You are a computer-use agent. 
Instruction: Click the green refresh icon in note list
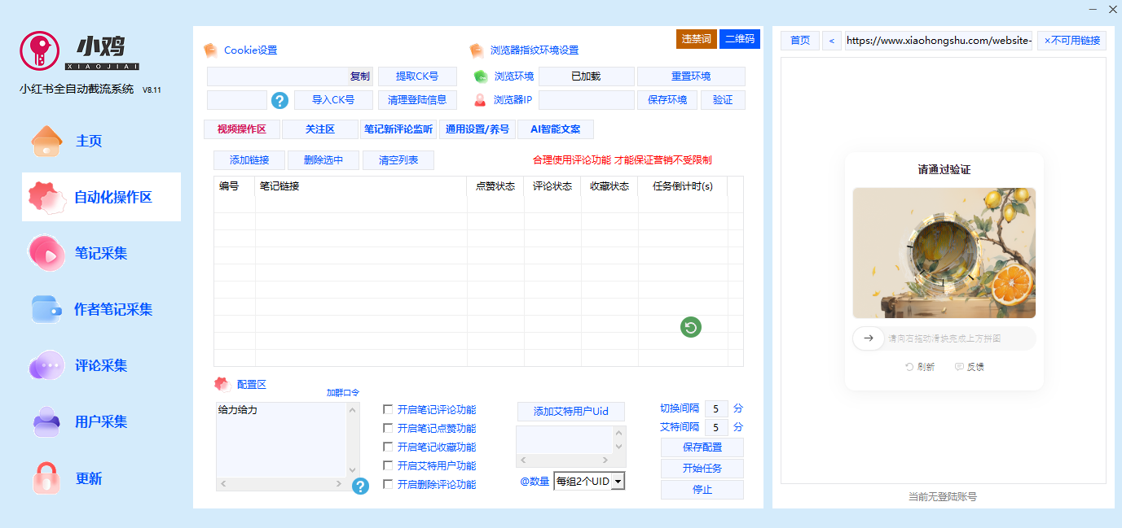click(x=690, y=327)
